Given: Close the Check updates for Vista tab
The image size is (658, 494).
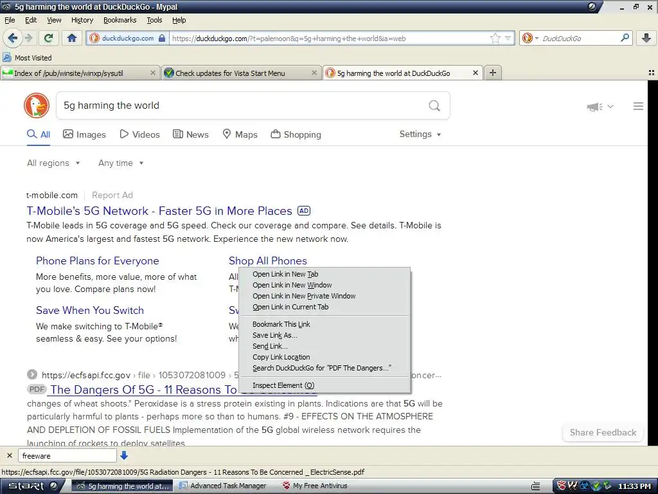Looking at the screenshot, I should tap(314, 73).
